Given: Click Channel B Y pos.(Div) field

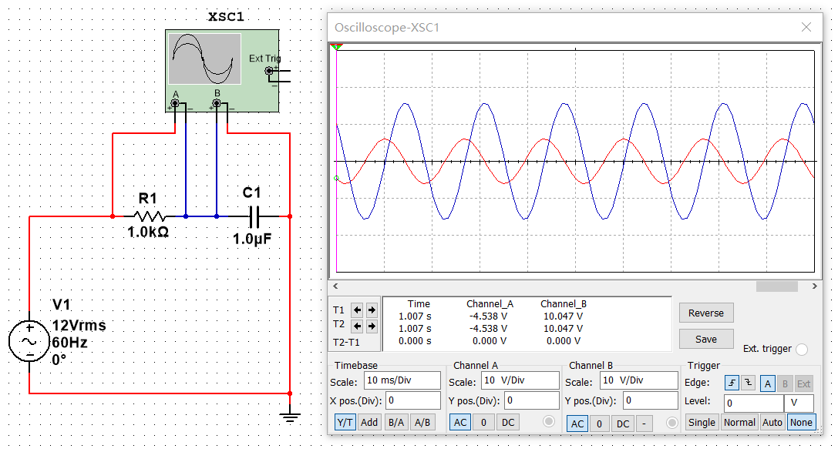Looking at the screenshot, I should point(651,400).
